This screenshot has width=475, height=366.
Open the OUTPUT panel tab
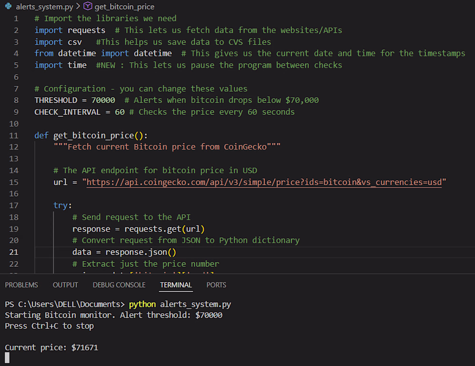point(66,285)
